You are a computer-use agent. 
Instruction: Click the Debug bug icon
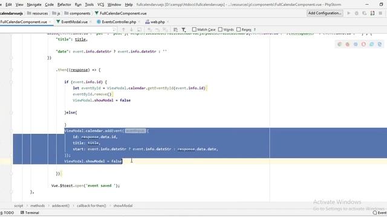click(357, 13)
